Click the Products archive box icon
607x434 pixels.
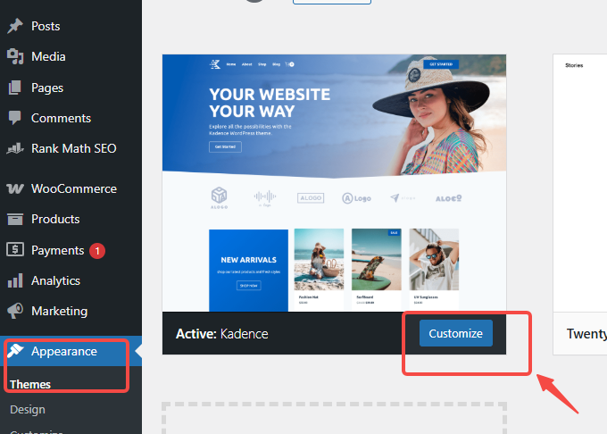pyautogui.click(x=15, y=219)
